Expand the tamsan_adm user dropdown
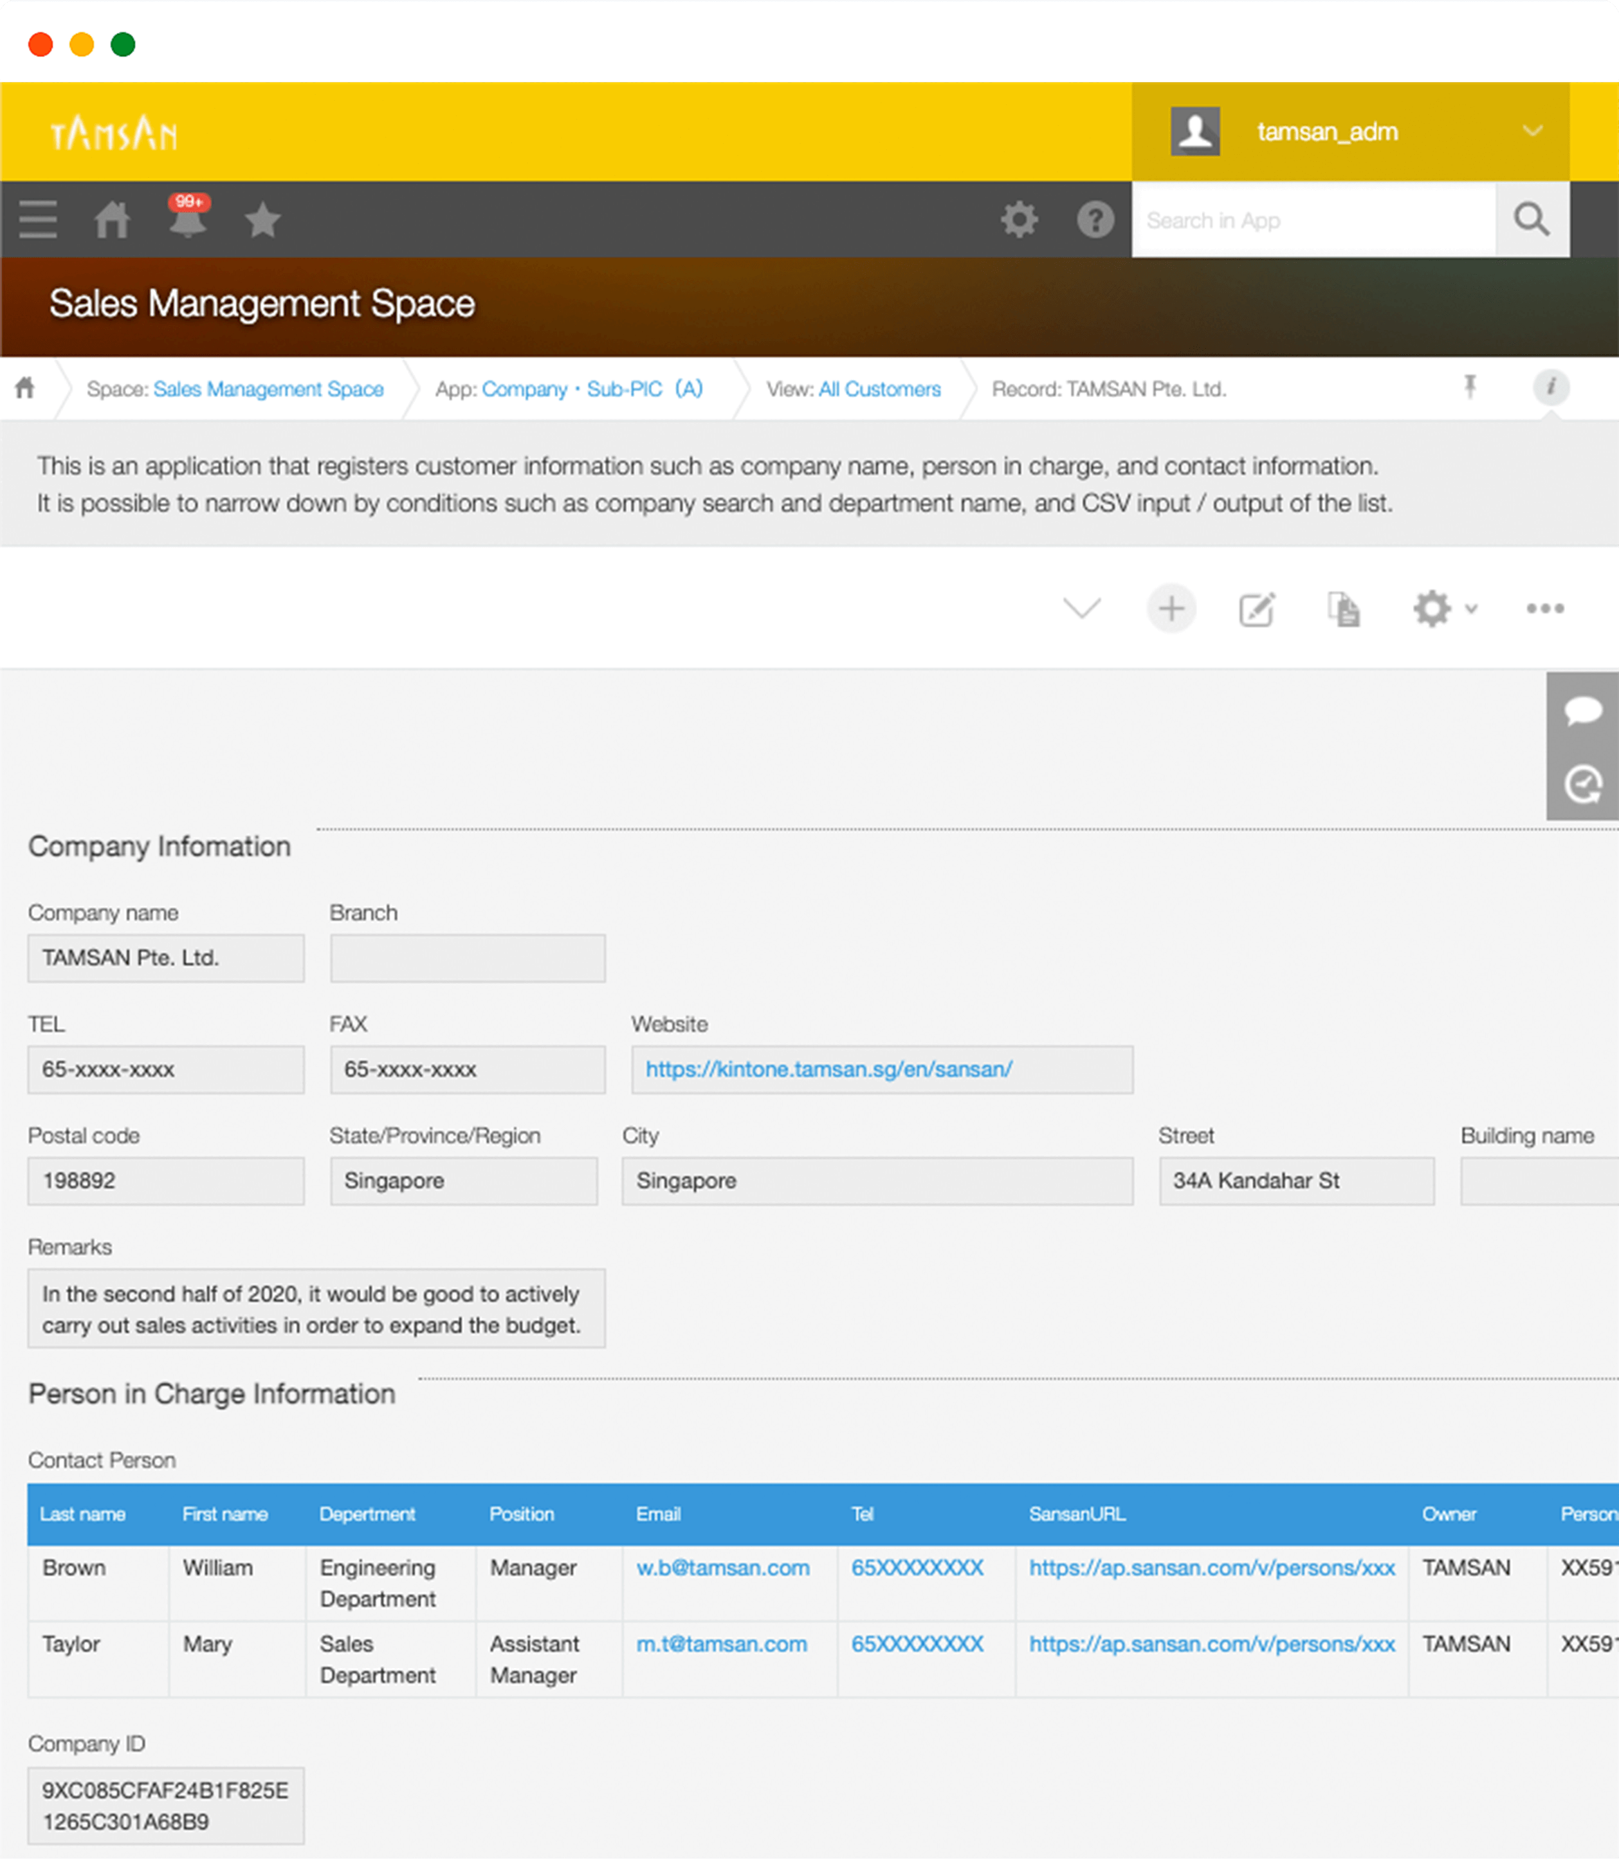Image resolution: width=1619 pixels, height=1859 pixels. [x=1531, y=131]
